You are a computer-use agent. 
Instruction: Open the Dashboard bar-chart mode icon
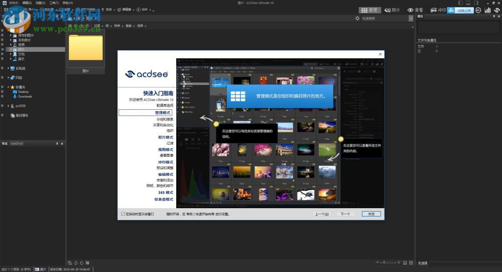(x=487, y=10)
